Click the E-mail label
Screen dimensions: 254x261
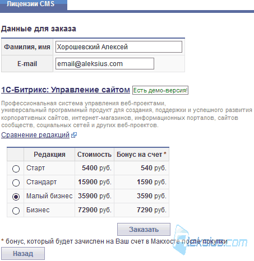click(x=27, y=64)
